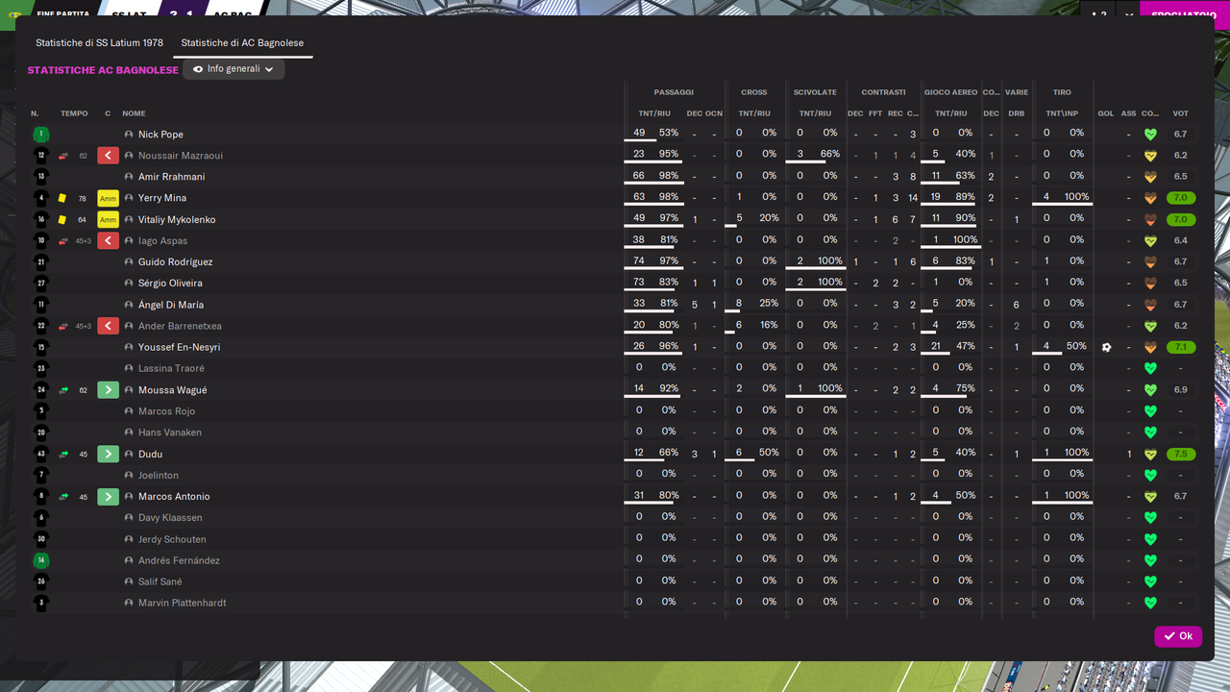
Task: Click the profile icon beside Ángel Di María
Action: pos(129,305)
